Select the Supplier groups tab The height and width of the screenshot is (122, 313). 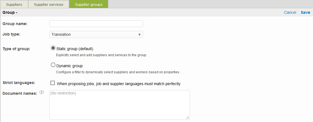click(x=89, y=4)
